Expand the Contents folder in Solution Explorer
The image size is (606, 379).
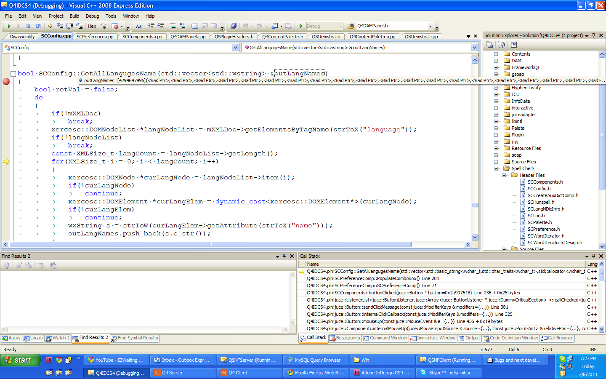tap(497, 54)
